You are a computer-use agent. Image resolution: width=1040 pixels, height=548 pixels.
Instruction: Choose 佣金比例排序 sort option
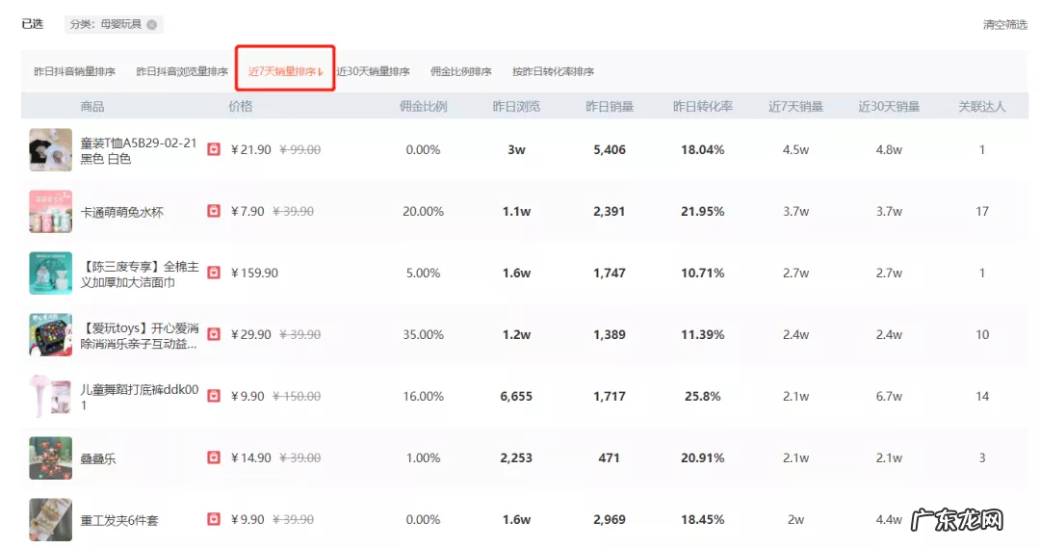460,71
